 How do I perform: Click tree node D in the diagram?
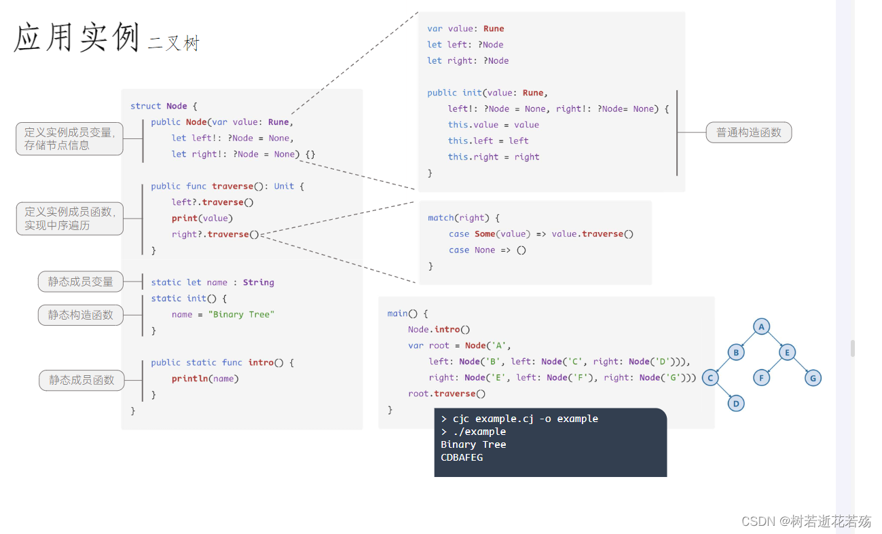coord(736,404)
